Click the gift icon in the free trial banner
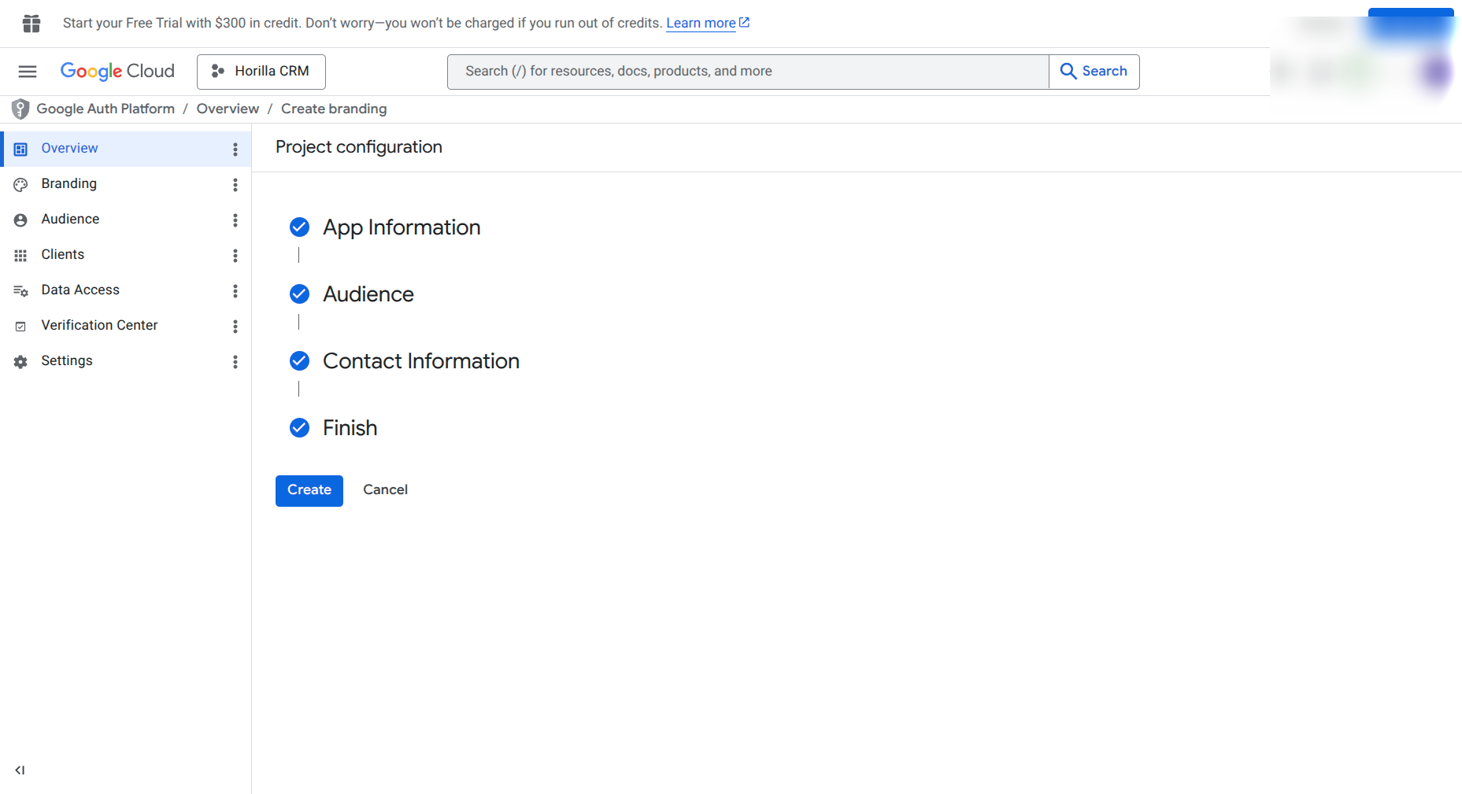The width and height of the screenshot is (1462, 794). (x=31, y=24)
